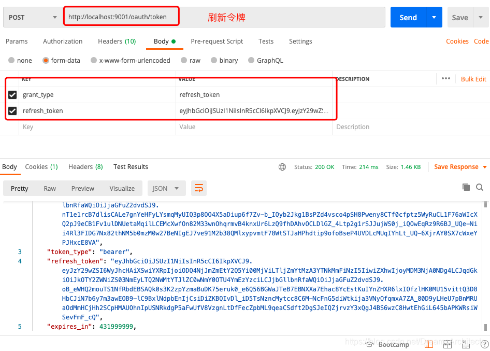Click the Save button
The image size is (490, 351).
tap(460, 17)
